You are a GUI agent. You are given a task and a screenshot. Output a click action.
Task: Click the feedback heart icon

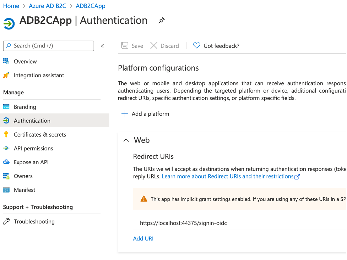coord(196,45)
